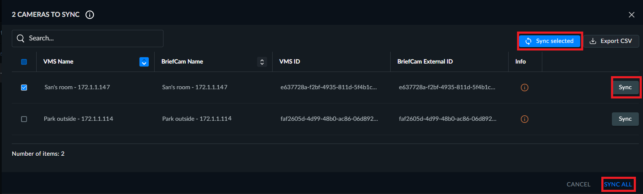643x194 pixels.
Task: Toggle VMS Name column sort arrow
Action: [144, 62]
